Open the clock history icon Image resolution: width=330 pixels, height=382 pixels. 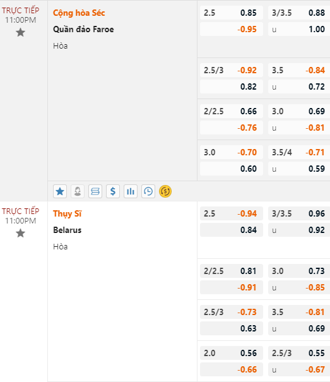coord(148,191)
